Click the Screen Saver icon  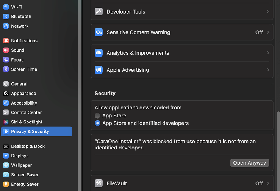[x=6, y=175]
